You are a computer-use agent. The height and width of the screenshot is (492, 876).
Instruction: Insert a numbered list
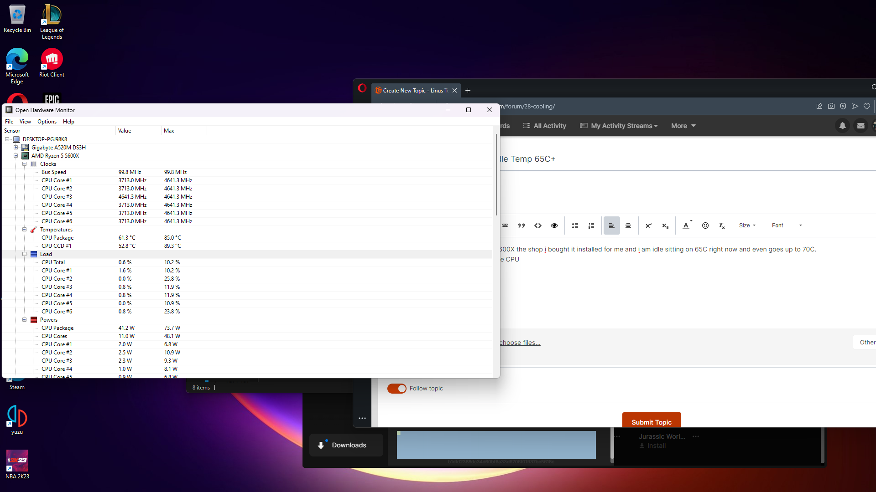point(591,225)
